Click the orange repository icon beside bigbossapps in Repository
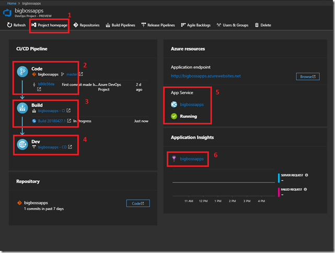The height and width of the screenshot is (253, 335). coord(19,203)
